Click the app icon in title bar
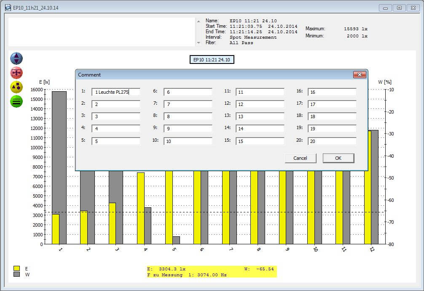The width and height of the screenshot is (424, 291). tap(8, 8)
